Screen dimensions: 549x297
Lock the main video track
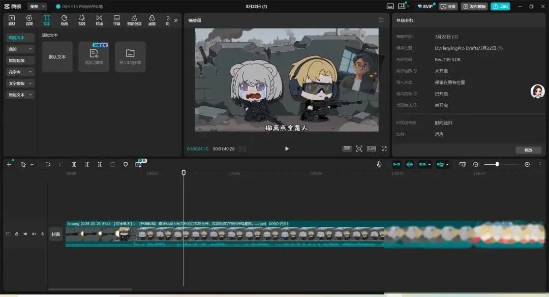[16, 234]
